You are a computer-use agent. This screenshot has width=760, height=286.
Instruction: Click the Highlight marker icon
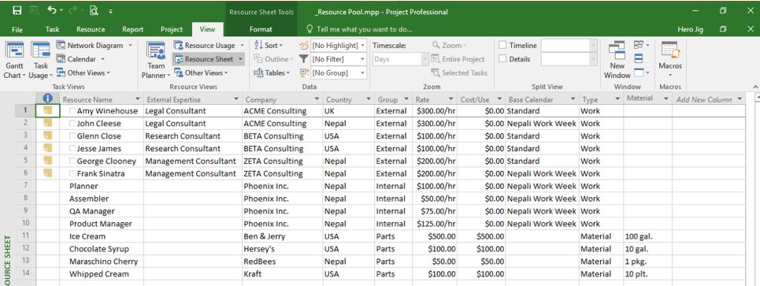tap(303, 45)
